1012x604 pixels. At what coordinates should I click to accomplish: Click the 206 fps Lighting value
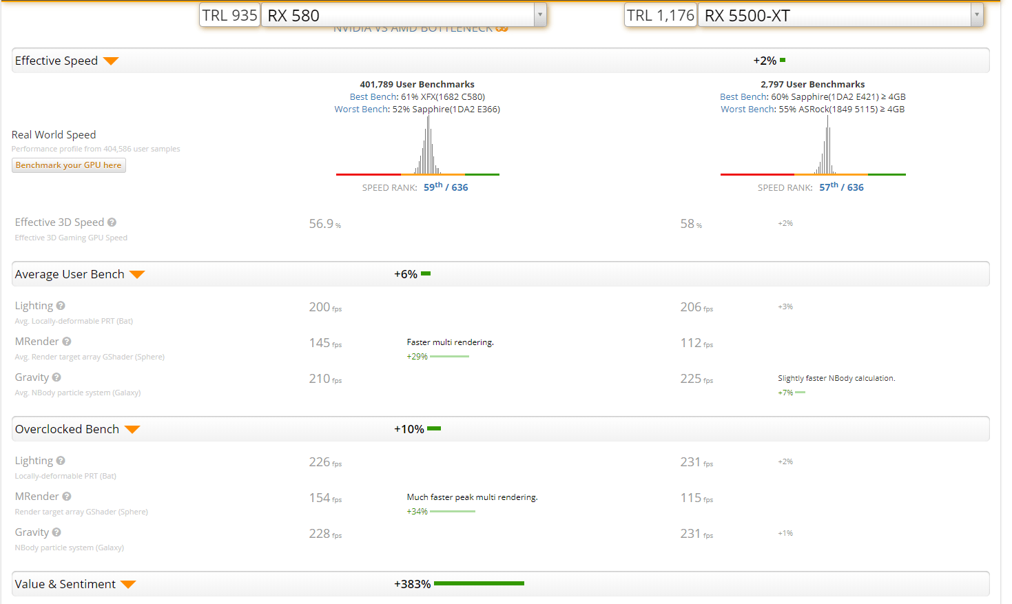tap(696, 307)
